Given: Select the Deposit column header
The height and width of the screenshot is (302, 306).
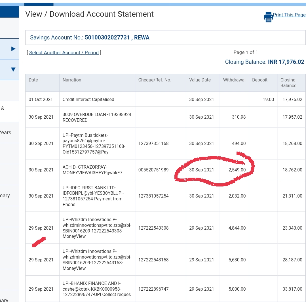Looking at the screenshot, I should click(259, 80).
